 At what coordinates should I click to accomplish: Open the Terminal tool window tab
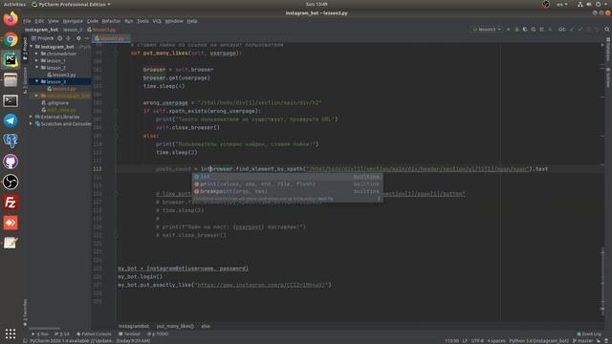point(130,333)
